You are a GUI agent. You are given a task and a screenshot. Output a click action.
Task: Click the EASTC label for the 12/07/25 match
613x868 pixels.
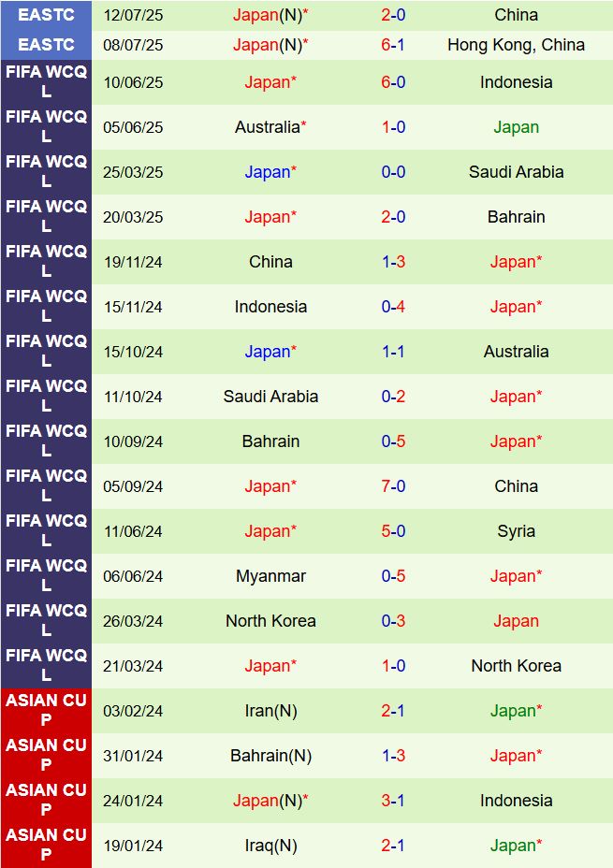click(46, 15)
